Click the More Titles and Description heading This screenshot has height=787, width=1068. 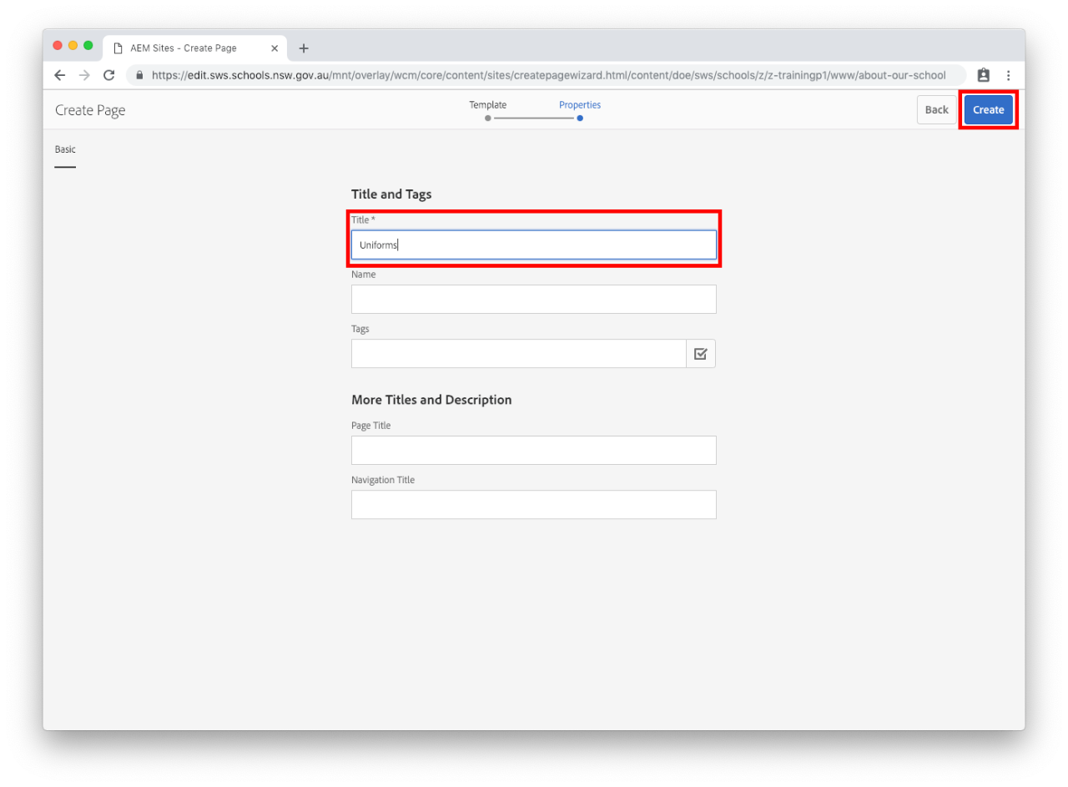pyautogui.click(x=431, y=400)
